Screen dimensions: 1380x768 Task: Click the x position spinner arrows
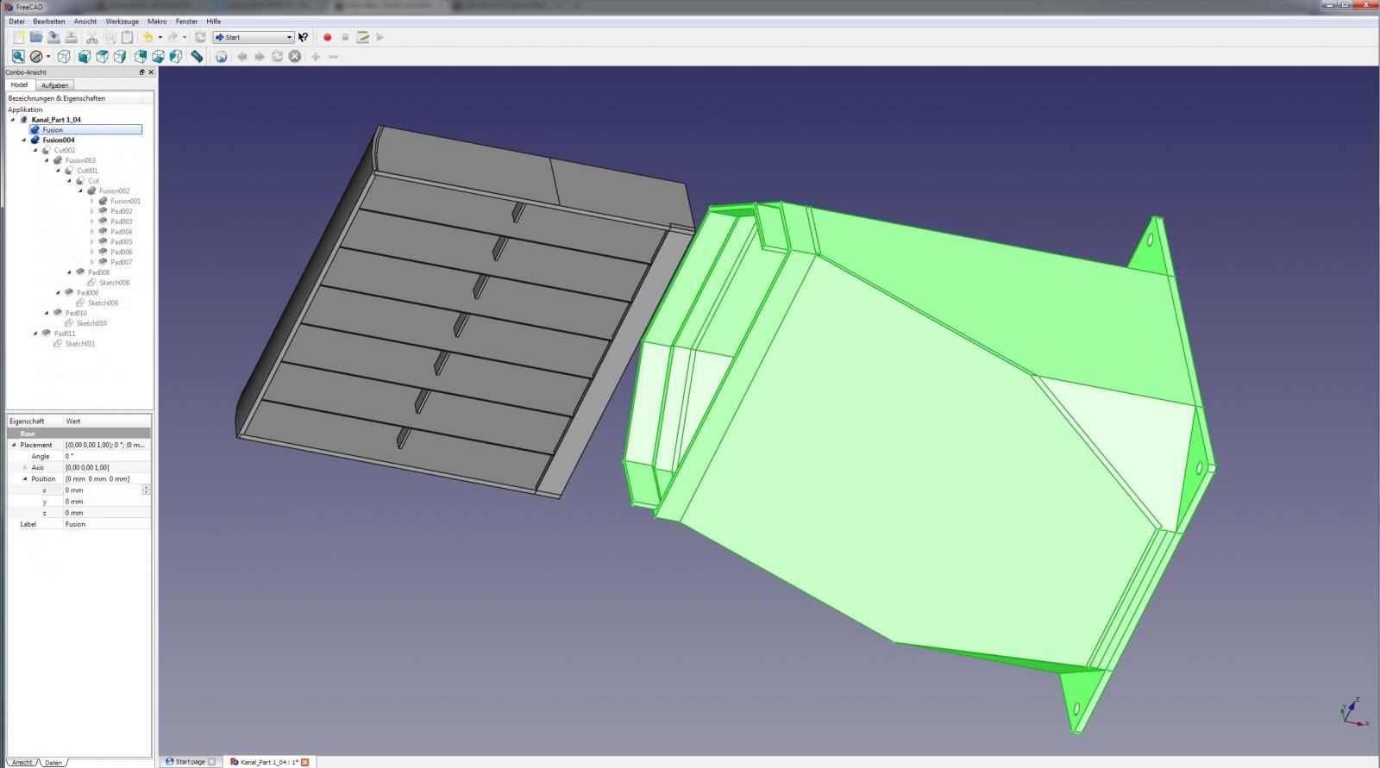pos(146,490)
